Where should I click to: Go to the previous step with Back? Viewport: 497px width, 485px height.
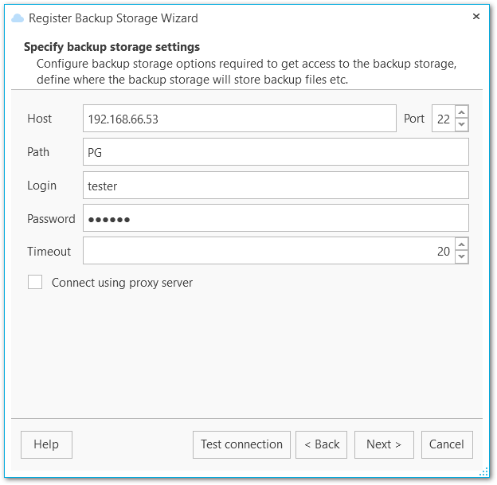(x=321, y=444)
